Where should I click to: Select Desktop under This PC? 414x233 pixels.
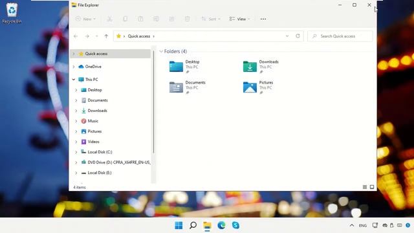point(94,90)
